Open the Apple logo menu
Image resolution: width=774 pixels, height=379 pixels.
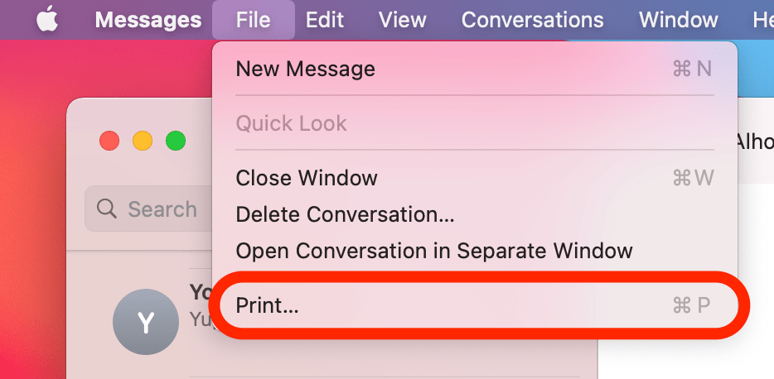[x=46, y=19]
